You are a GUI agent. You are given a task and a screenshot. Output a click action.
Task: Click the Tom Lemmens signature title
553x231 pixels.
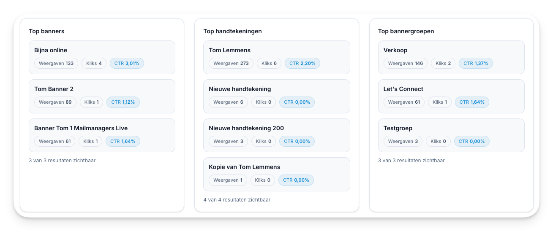[x=229, y=50]
